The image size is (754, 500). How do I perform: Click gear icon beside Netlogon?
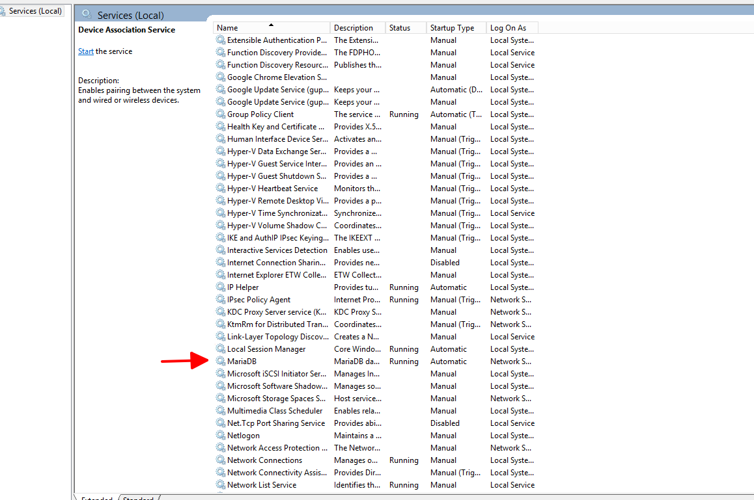220,435
